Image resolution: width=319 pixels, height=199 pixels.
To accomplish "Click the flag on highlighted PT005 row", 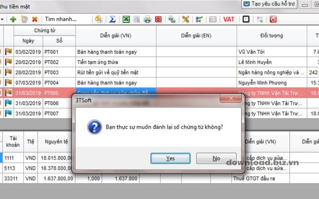I will 8,93.
